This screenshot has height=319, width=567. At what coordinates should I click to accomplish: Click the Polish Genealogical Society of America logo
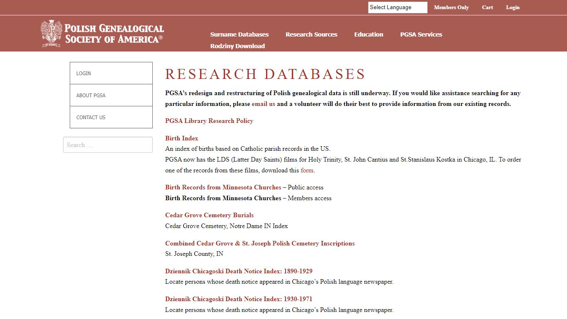[102, 33]
